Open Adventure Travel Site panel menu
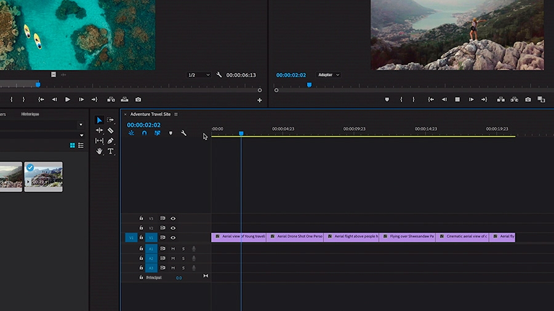Image resolution: width=554 pixels, height=311 pixels. tap(176, 114)
